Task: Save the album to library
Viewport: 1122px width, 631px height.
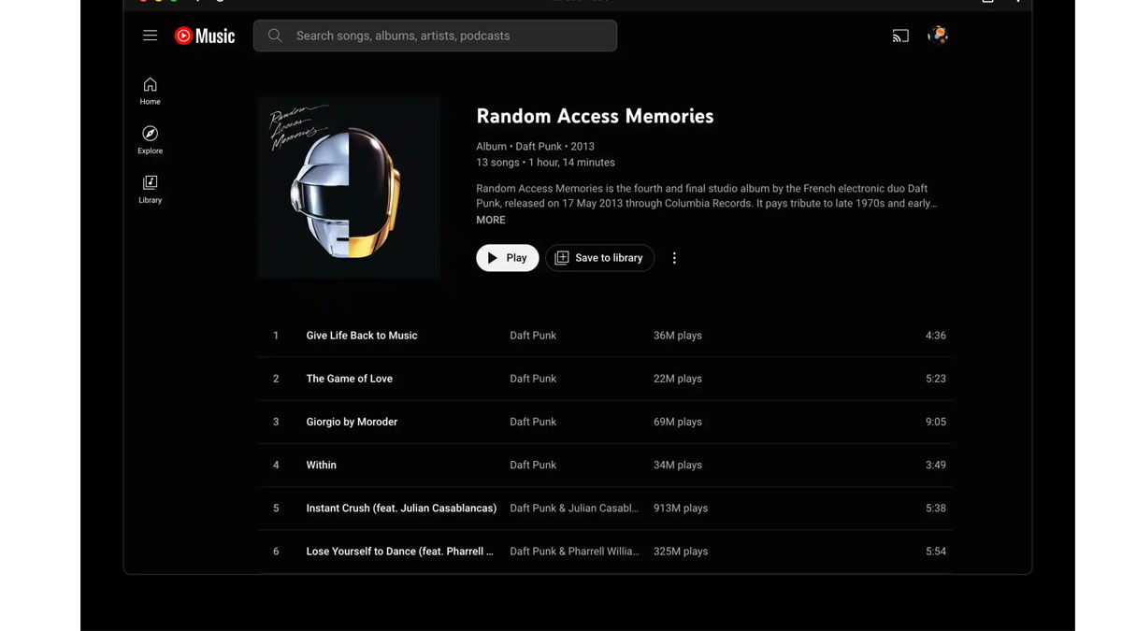Action: point(599,258)
